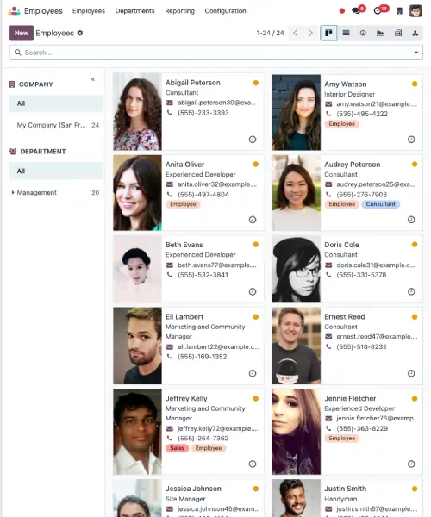The image size is (431, 517).
Task: Switch to List view
Action: (x=346, y=33)
